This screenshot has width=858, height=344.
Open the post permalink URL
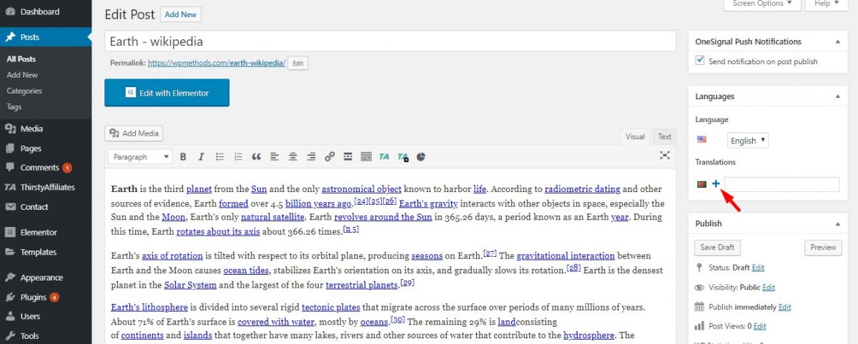coord(217,63)
